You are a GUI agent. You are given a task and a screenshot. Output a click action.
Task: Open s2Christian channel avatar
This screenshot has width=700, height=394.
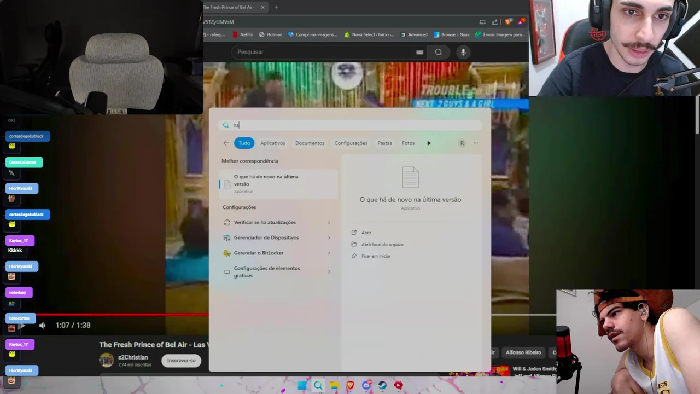pyautogui.click(x=106, y=360)
